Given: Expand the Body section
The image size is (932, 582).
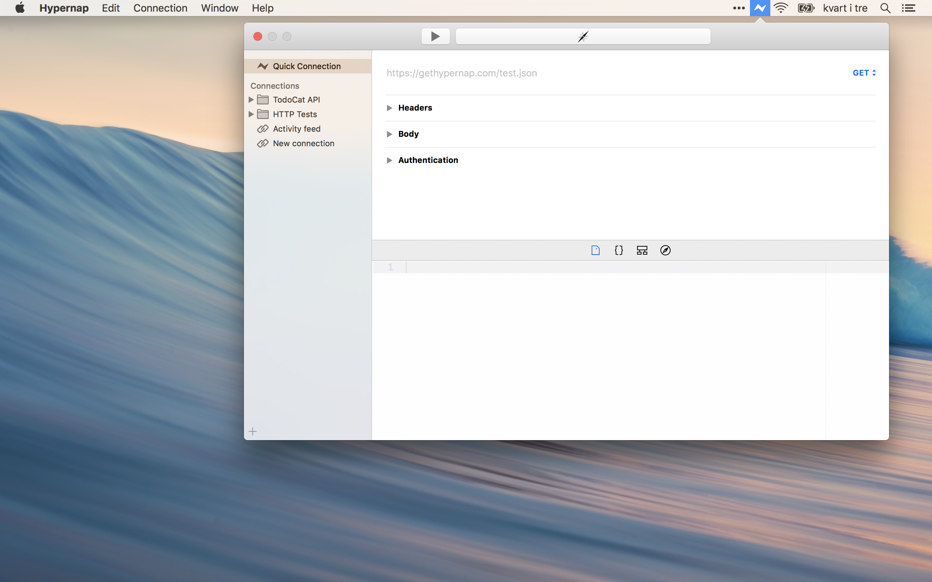Looking at the screenshot, I should tap(389, 134).
